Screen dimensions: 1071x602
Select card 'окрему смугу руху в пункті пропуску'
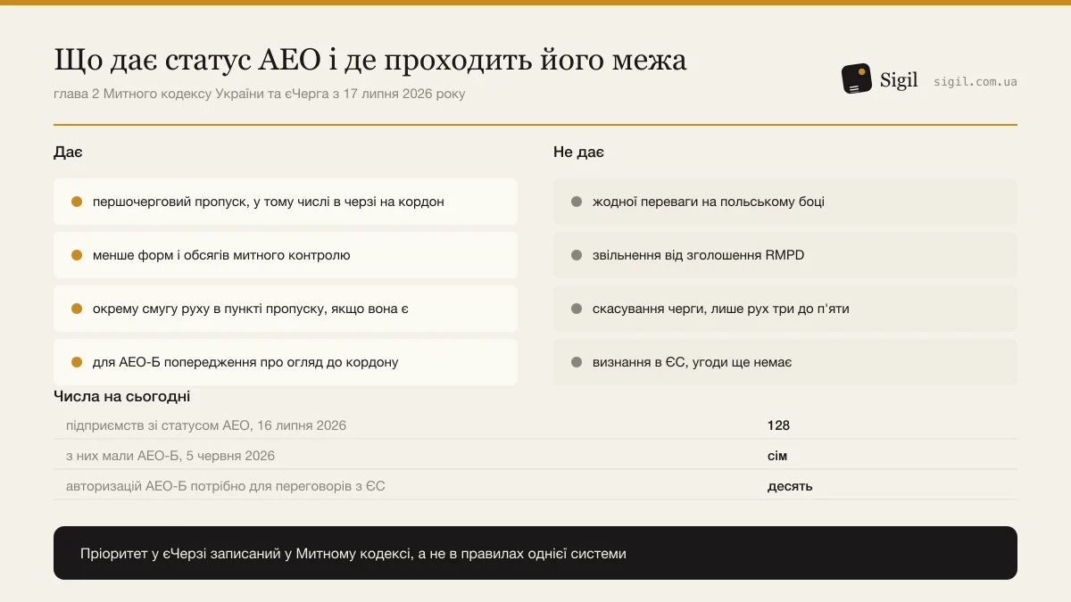[x=286, y=309]
